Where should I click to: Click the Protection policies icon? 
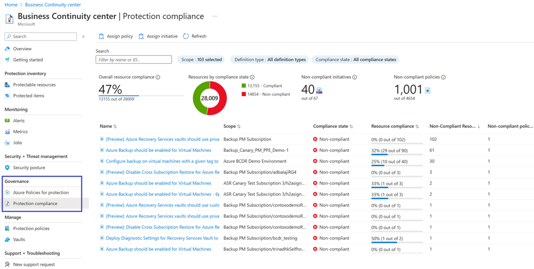(x=7, y=228)
